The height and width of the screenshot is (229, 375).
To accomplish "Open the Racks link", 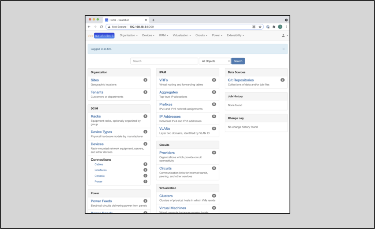I will [x=96, y=117].
